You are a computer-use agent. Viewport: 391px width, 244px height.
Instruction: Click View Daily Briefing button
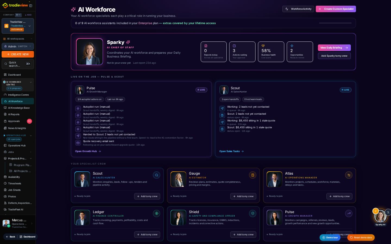pyautogui.click(x=334, y=48)
